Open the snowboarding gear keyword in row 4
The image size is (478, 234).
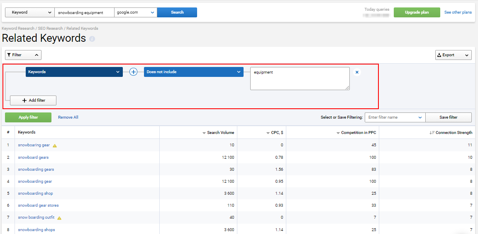pos(35,181)
